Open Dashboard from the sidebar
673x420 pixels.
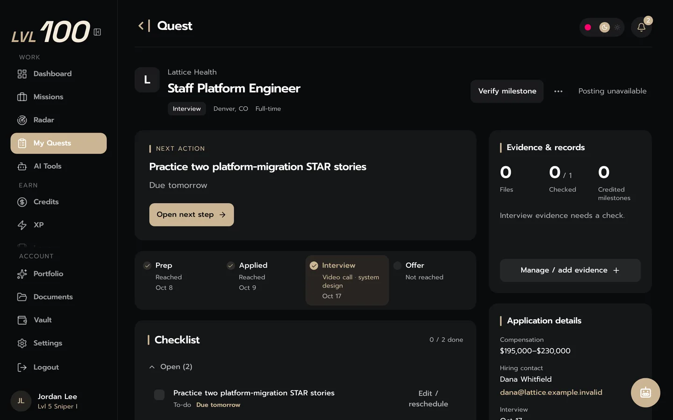58,74
